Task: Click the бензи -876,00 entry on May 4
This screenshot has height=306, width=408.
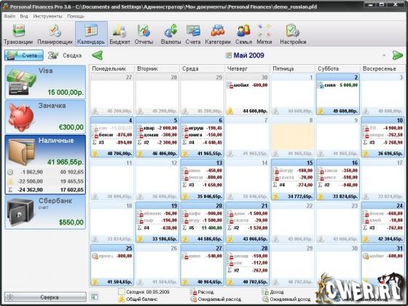Action: (112, 135)
